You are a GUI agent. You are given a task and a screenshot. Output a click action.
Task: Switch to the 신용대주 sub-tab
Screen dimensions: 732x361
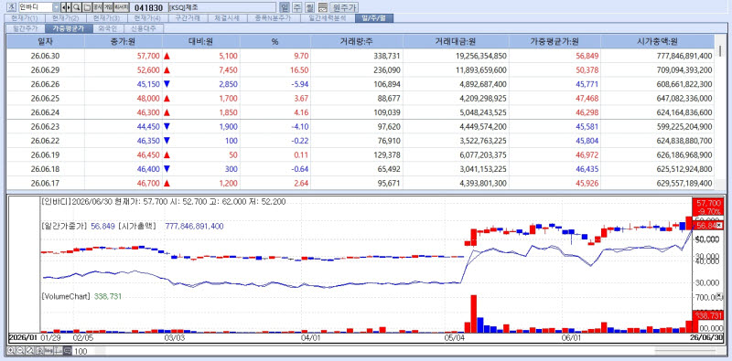pos(144,28)
